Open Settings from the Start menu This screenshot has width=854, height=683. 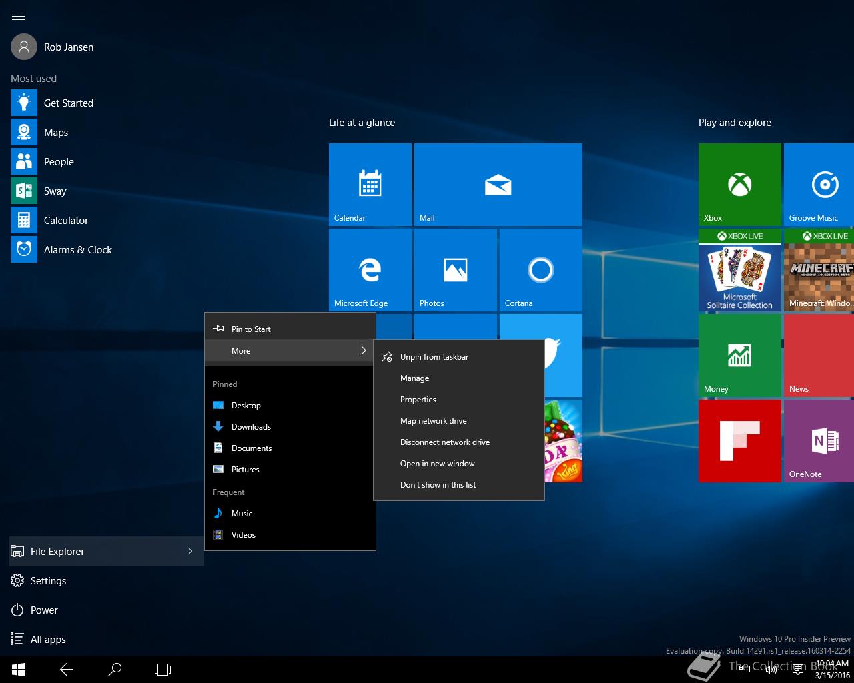point(107,580)
